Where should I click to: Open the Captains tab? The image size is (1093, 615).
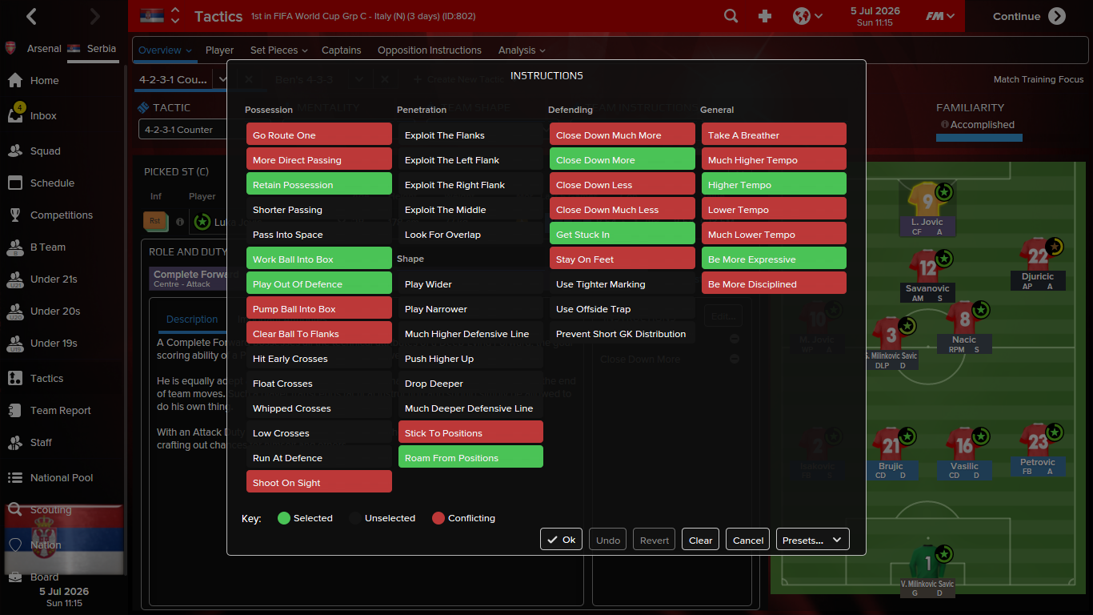(342, 50)
